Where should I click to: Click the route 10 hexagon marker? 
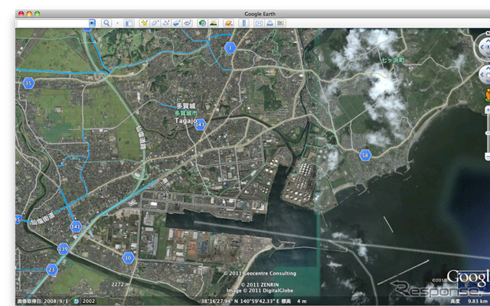coord(128,258)
